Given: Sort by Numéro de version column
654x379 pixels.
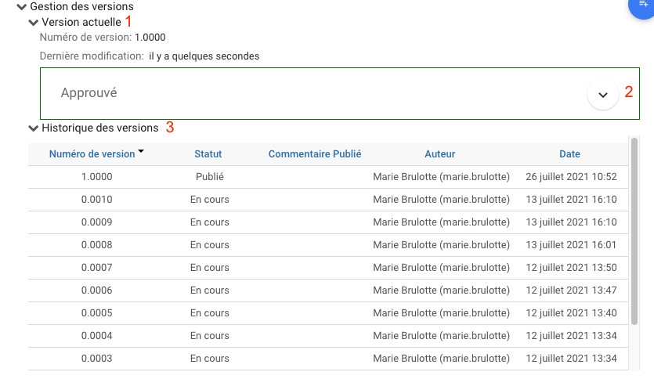Looking at the screenshot, I should coord(92,154).
